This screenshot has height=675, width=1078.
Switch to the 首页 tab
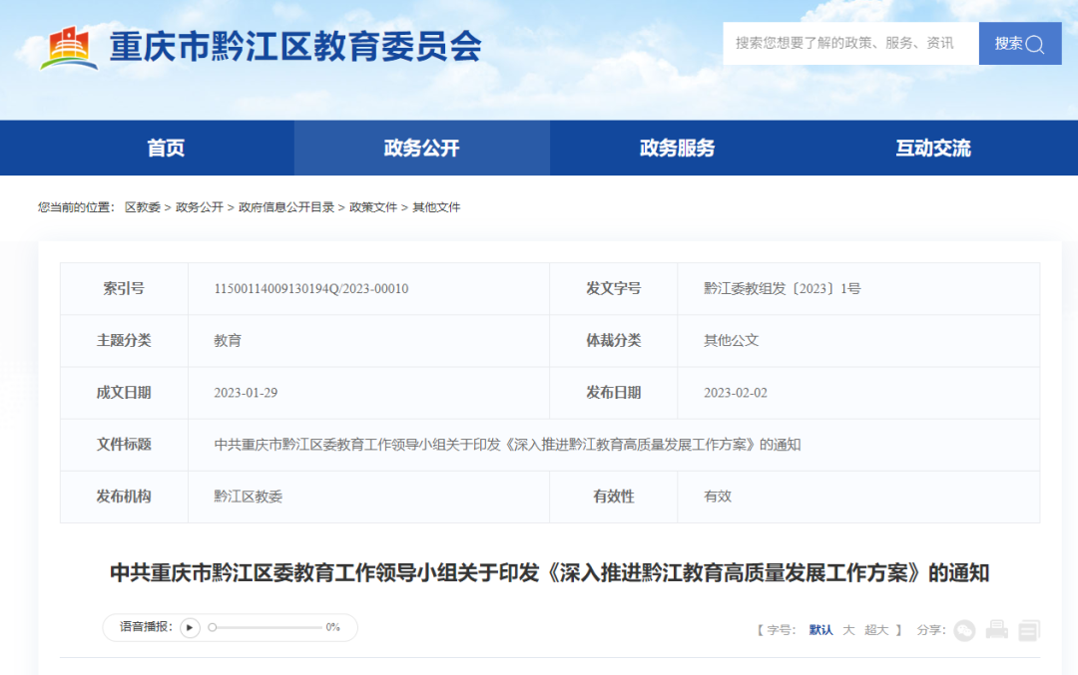tap(167, 148)
